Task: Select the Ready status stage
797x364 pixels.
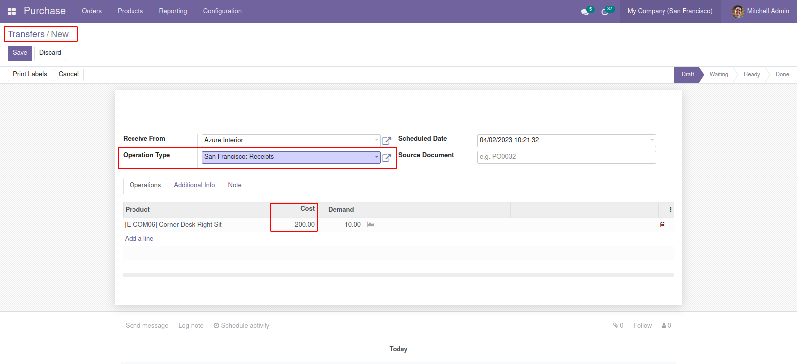Action: pos(752,74)
